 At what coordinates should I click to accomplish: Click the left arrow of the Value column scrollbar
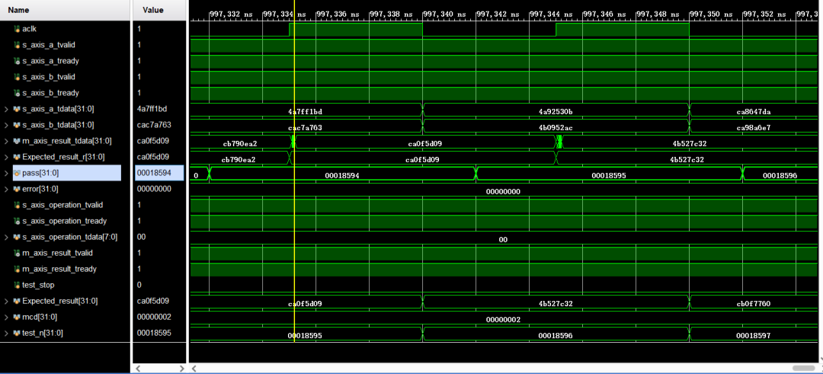tap(138, 368)
